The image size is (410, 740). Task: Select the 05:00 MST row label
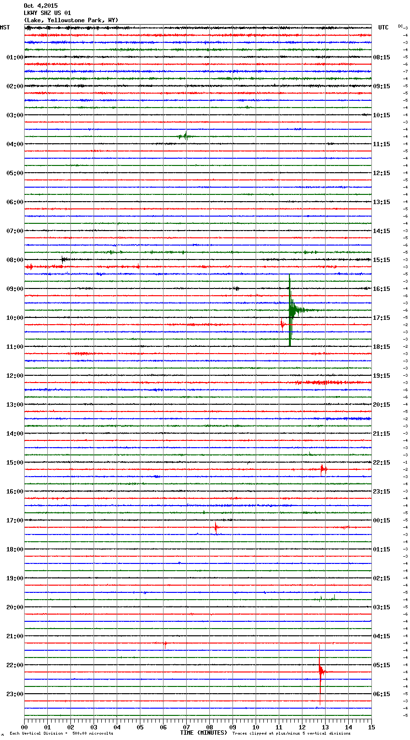(15, 173)
